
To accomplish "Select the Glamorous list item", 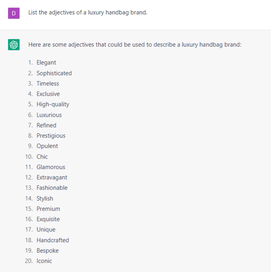I will click(x=51, y=167).
